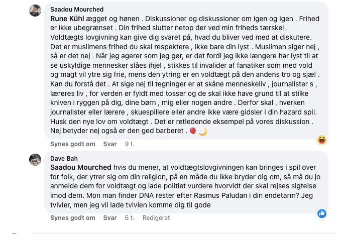Click the crescent moon emoji in the comment
Viewport: 342px width, 234px height.
(203, 131)
